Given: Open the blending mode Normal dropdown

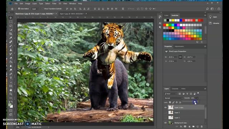Looking at the screenshot, I should click(174, 98).
